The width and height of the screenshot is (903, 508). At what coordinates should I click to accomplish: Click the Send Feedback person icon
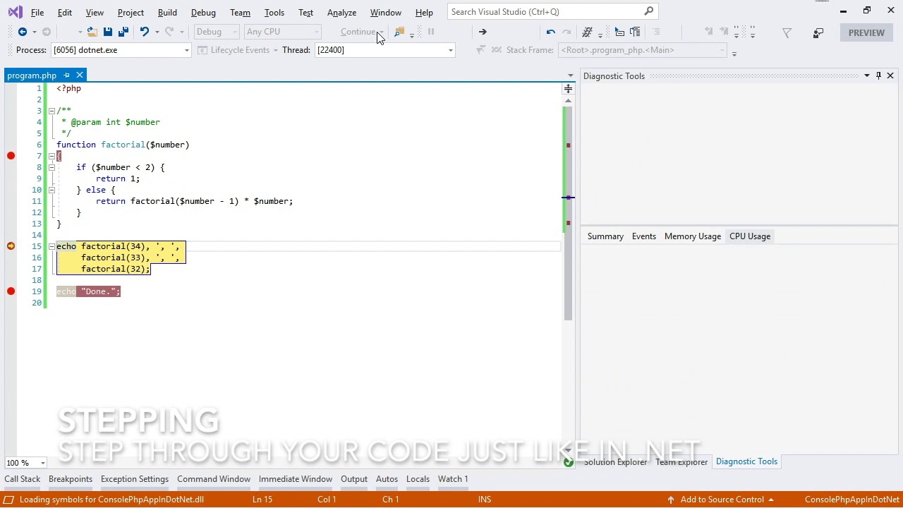pyautogui.click(x=818, y=32)
